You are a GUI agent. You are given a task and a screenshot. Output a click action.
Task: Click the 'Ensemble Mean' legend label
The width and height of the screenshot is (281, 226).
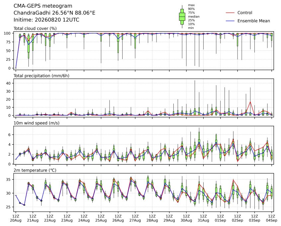[x=253, y=21]
